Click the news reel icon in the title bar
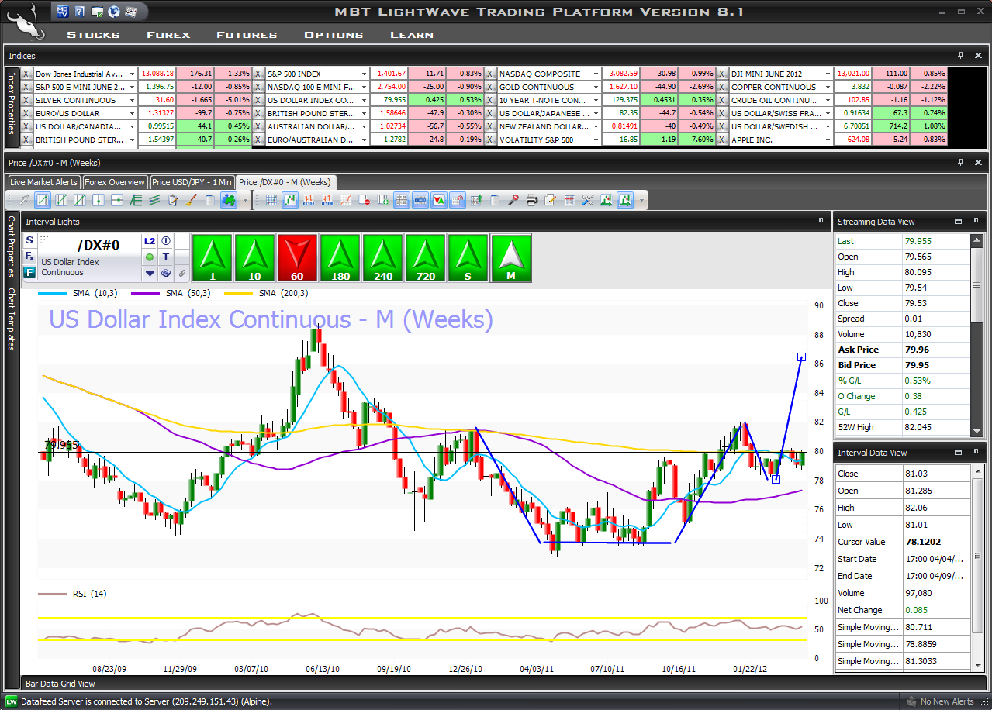The height and width of the screenshot is (710, 992). pos(132,12)
